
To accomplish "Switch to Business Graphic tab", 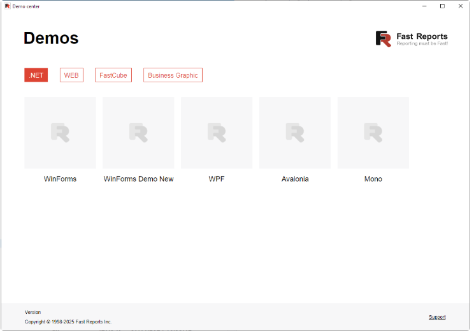I will coord(173,75).
